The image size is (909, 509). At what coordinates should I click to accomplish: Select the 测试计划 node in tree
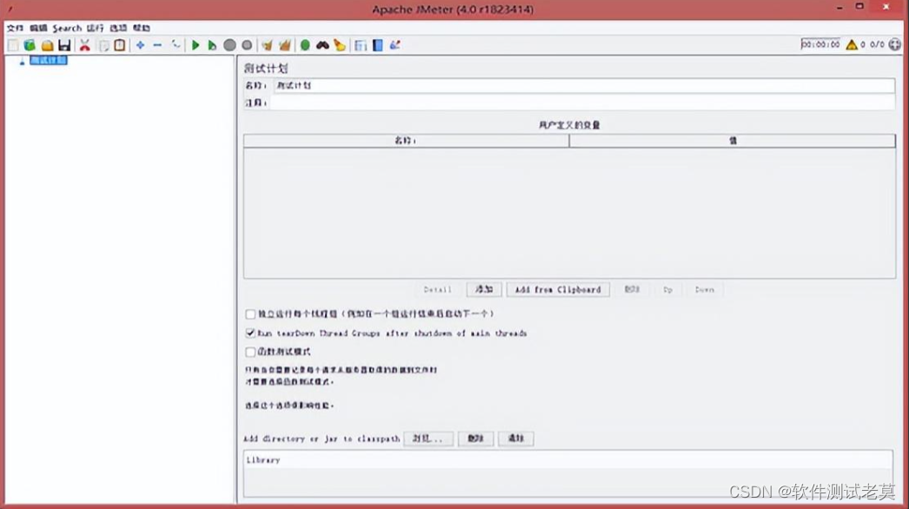click(48, 61)
